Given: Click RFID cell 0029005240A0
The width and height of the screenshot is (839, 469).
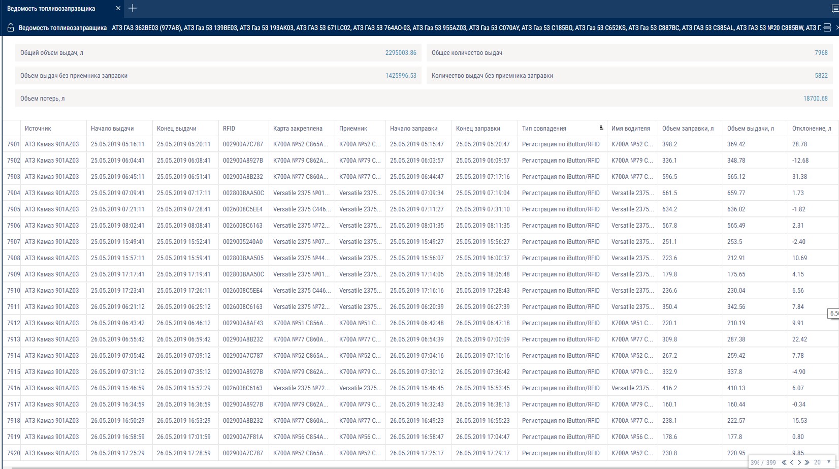Looking at the screenshot, I should tap(243, 242).
